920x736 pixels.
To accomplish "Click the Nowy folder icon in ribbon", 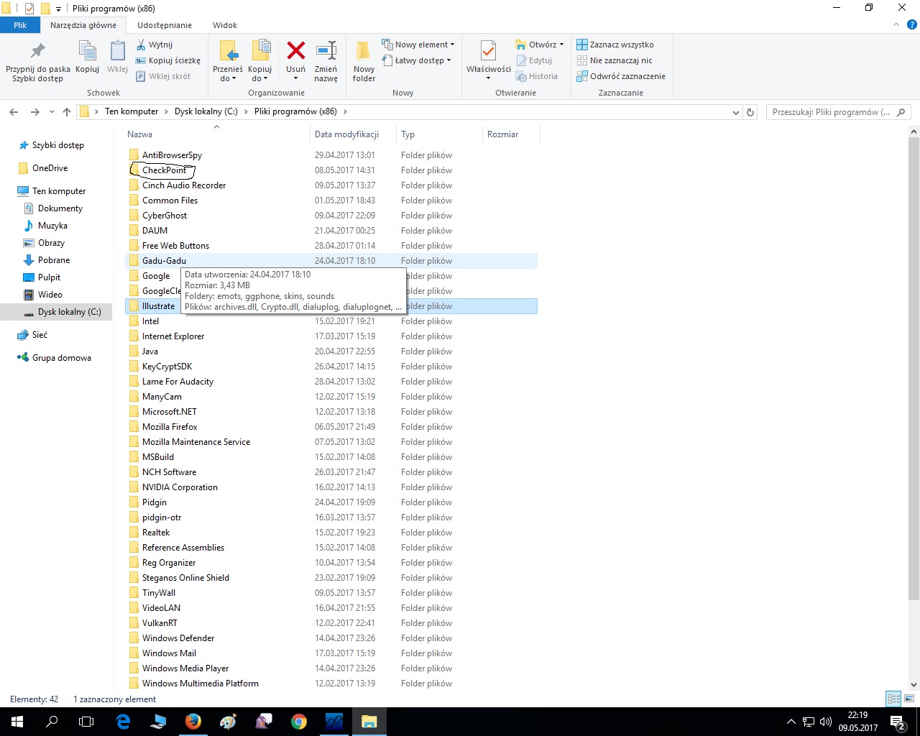I will tap(364, 52).
